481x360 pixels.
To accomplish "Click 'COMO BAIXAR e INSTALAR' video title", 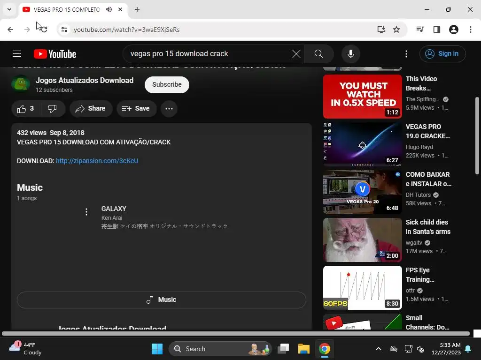I will click(428, 179).
